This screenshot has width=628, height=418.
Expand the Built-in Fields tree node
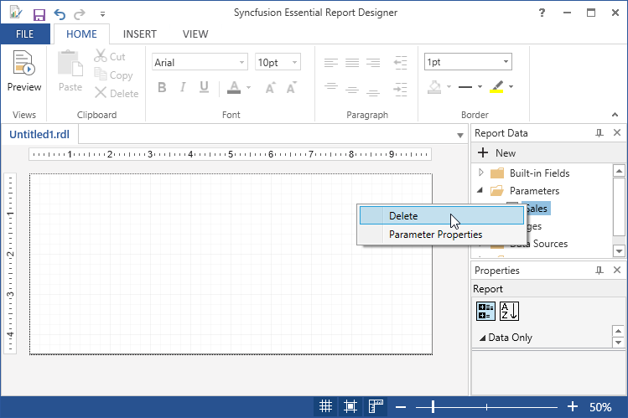point(481,173)
